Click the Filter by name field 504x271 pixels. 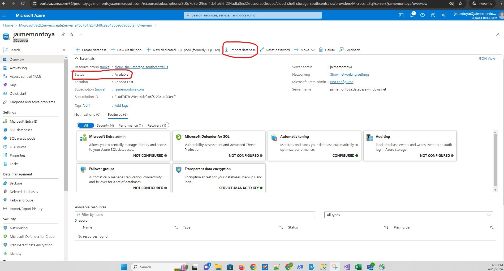(195, 214)
